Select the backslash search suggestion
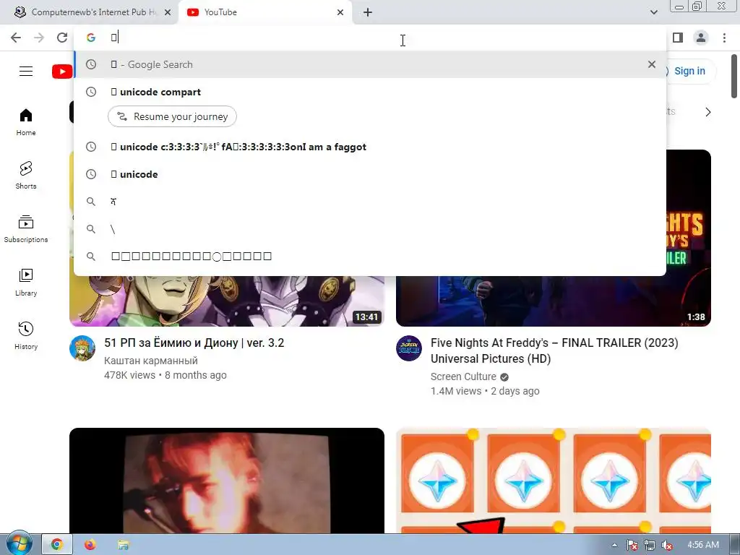This screenshot has height=555, width=740. [370, 229]
